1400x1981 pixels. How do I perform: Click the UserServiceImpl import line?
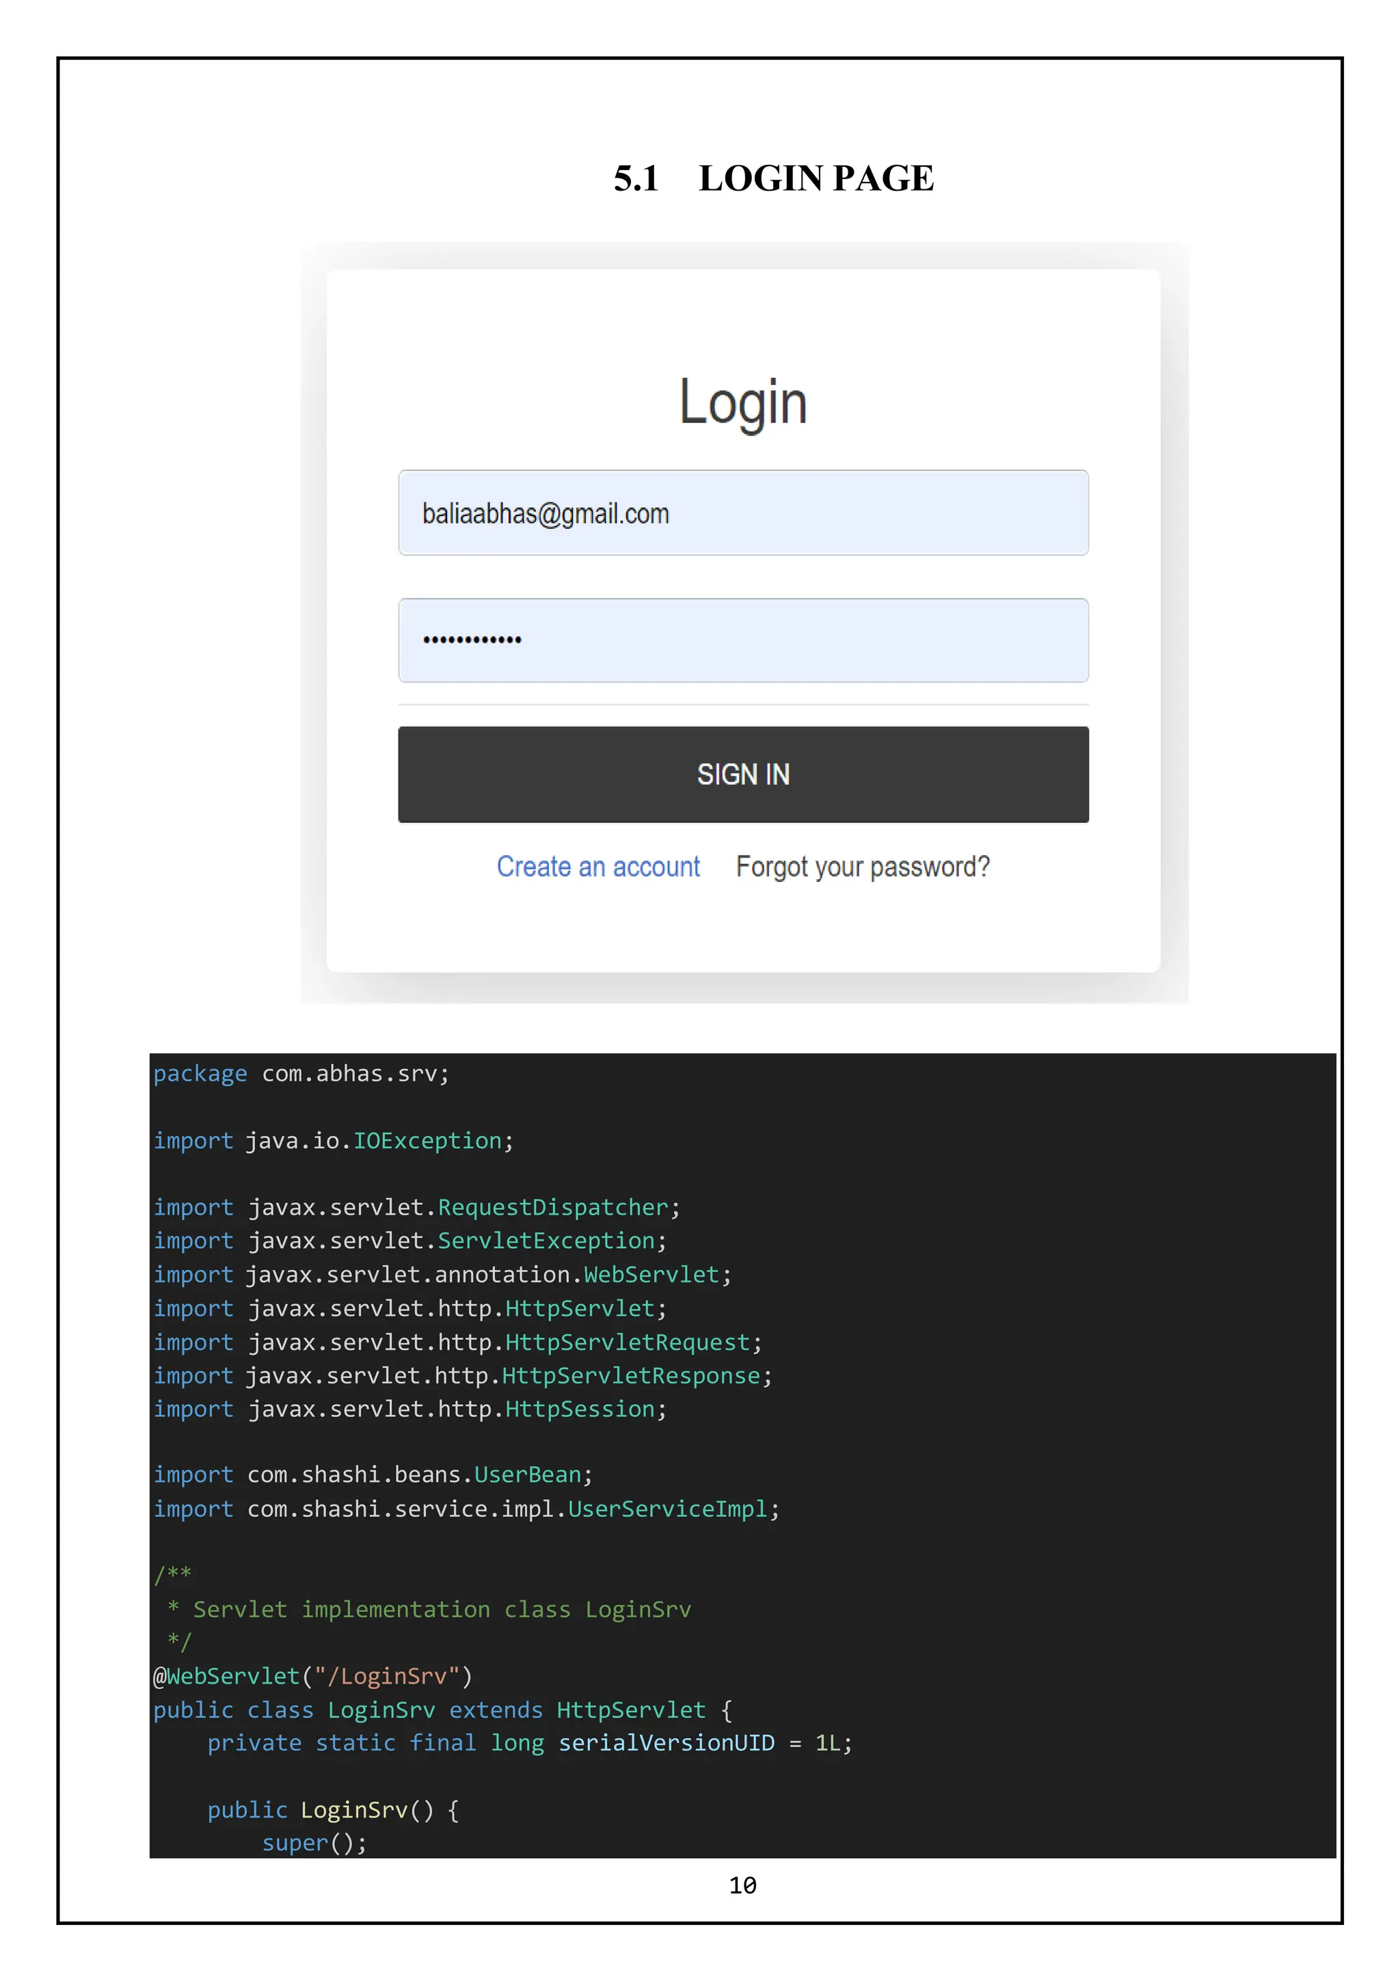[467, 1509]
